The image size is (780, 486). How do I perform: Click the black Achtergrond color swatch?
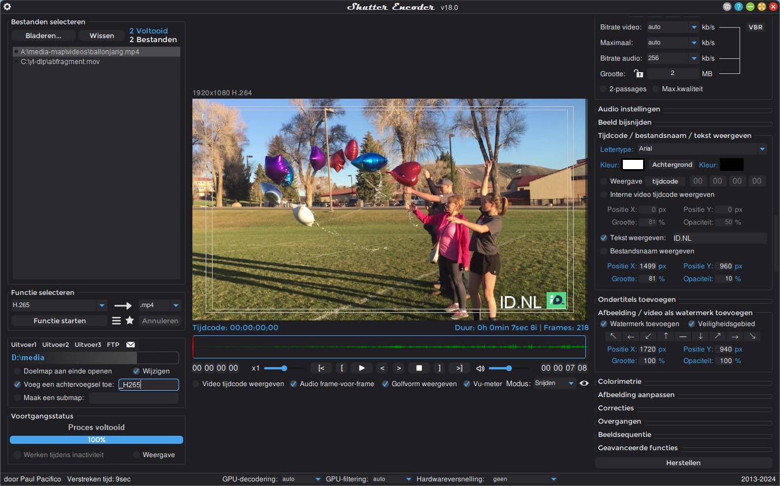[732, 165]
